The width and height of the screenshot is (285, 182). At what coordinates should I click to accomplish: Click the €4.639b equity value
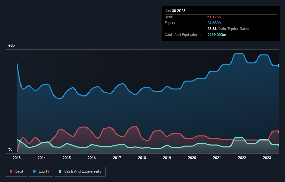tap(214, 23)
